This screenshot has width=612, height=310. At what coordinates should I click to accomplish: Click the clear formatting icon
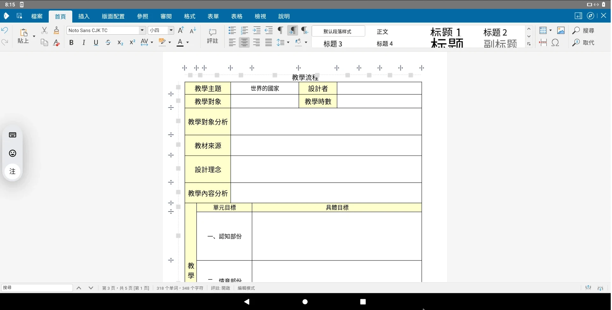point(56,43)
